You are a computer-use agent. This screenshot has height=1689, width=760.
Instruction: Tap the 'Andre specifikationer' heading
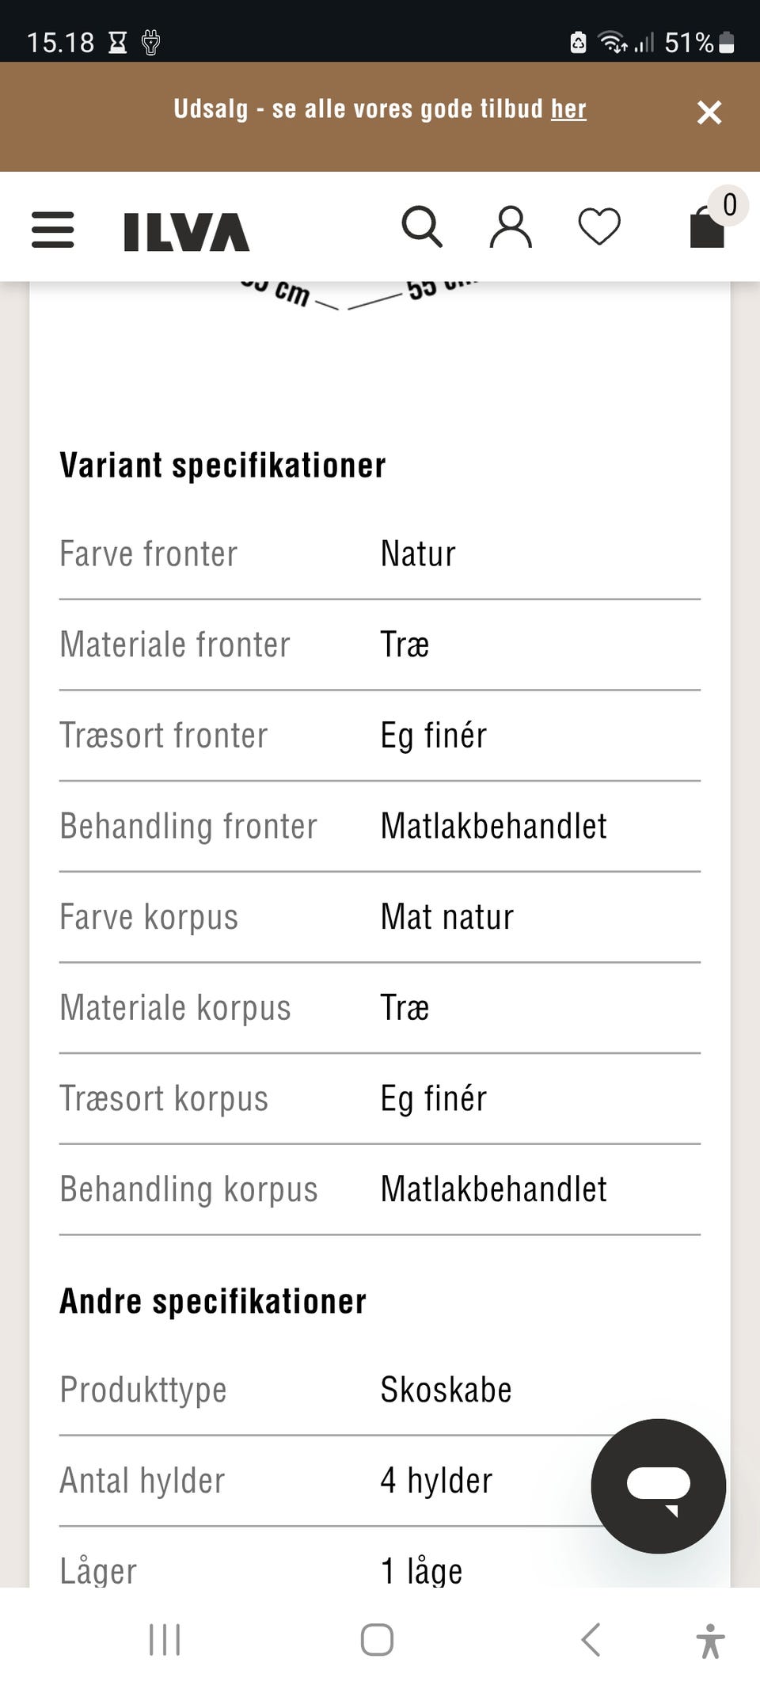(213, 1302)
